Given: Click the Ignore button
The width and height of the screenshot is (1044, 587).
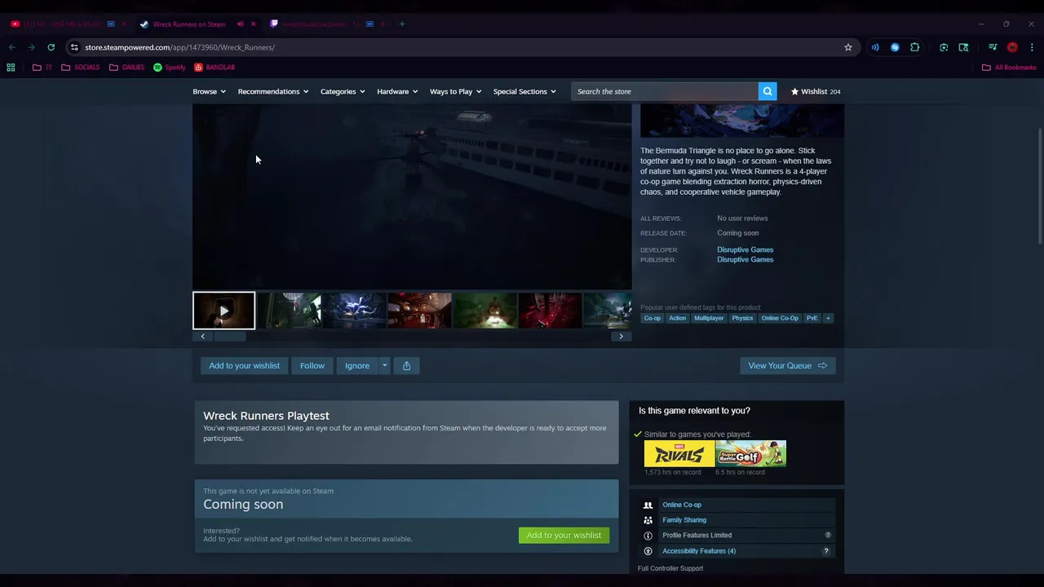Looking at the screenshot, I should (x=356, y=365).
